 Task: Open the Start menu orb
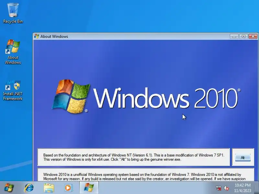tap(9, 188)
